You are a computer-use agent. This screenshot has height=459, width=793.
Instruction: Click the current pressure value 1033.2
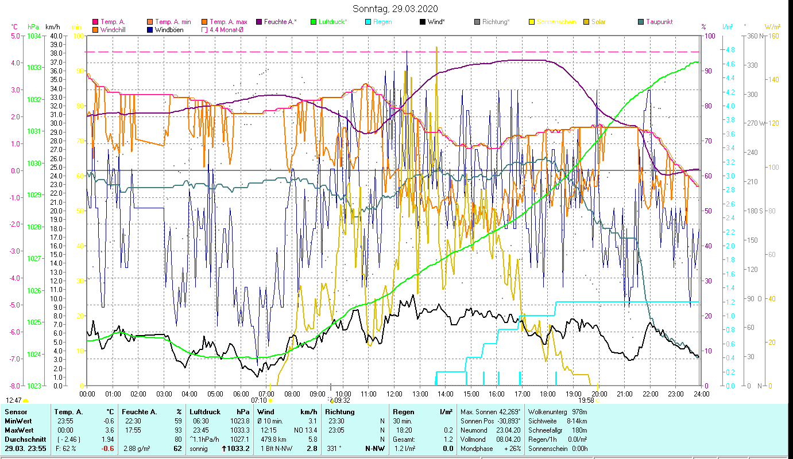coord(239,449)
